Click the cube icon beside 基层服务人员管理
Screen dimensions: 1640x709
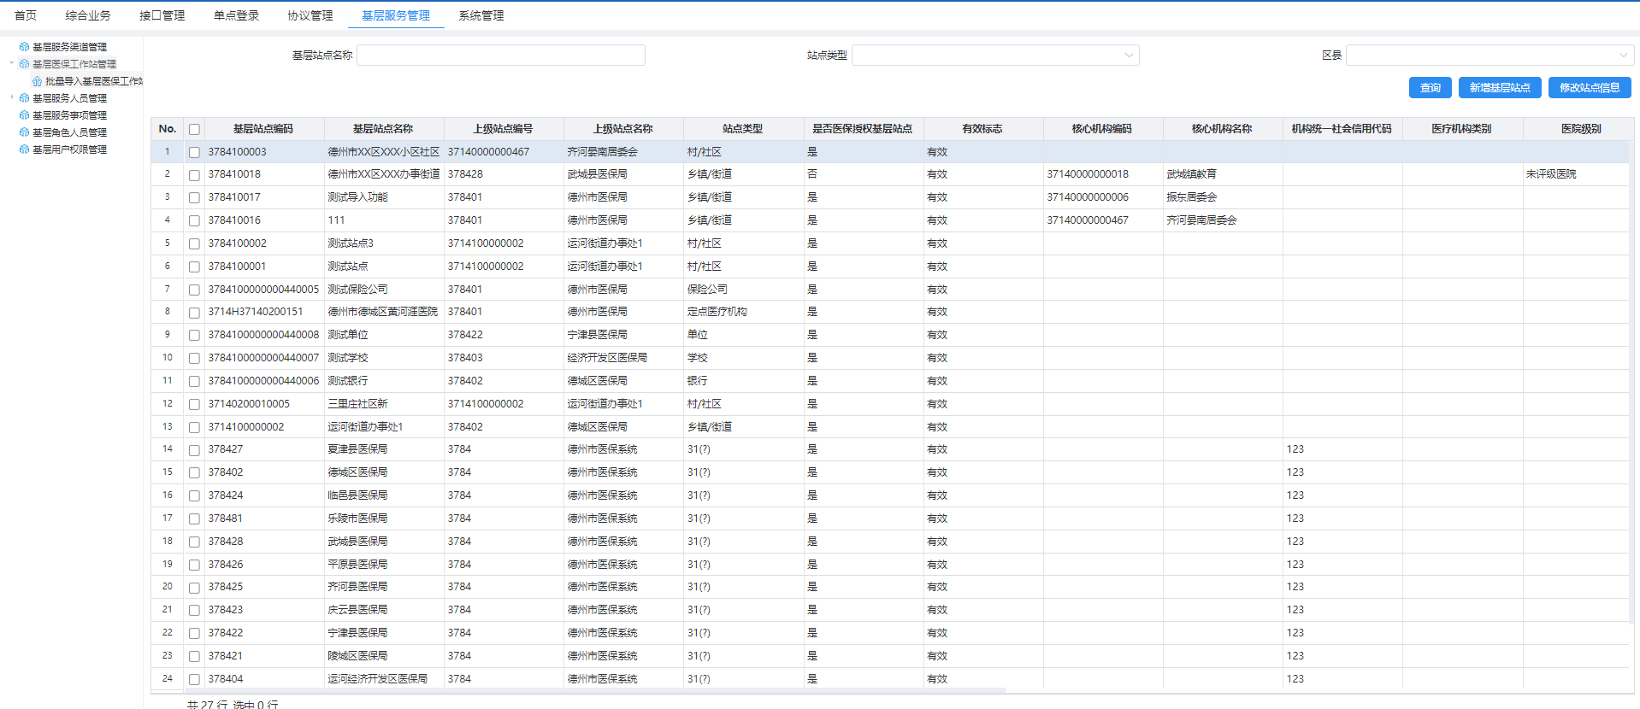click(x=25, y=98)
